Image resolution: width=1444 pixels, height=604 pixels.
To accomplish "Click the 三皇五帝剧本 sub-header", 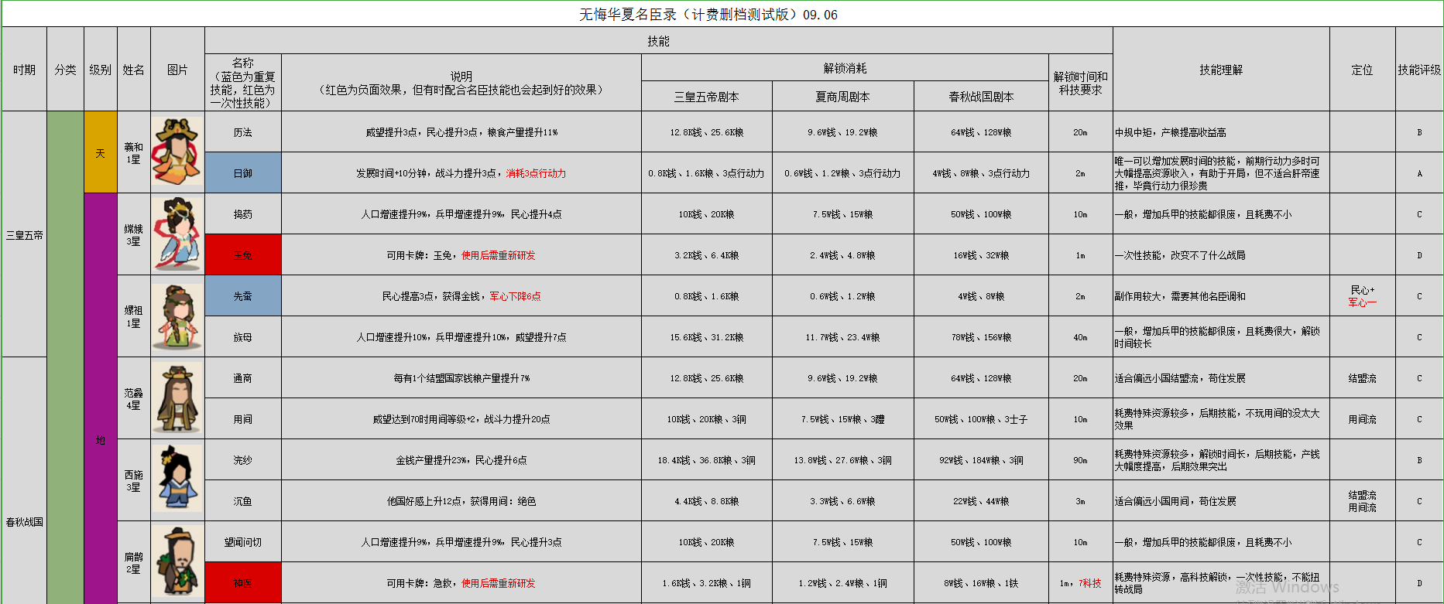I will click(x=707, y=97).
